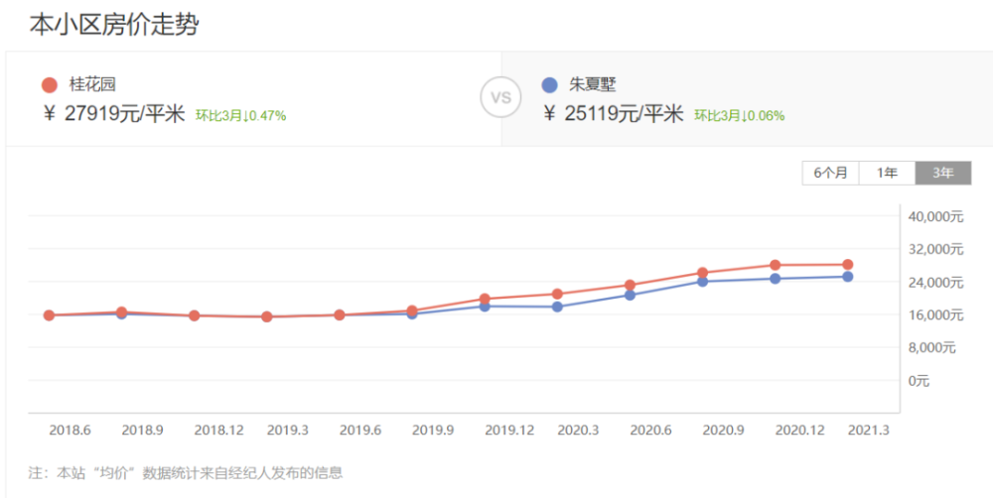Click the 桂花园 community name

tap(92, 85)
